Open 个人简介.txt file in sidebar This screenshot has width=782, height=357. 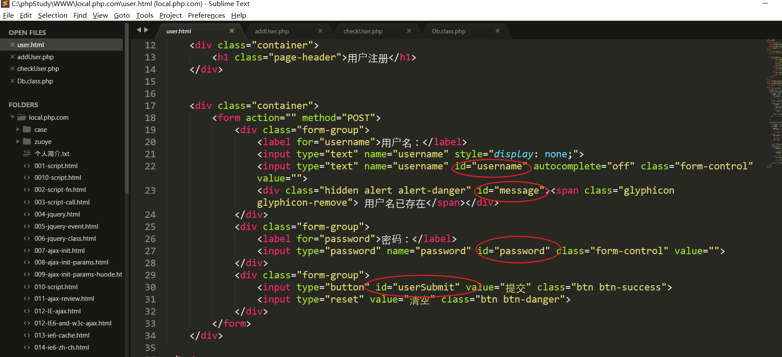tap(52, 154)
